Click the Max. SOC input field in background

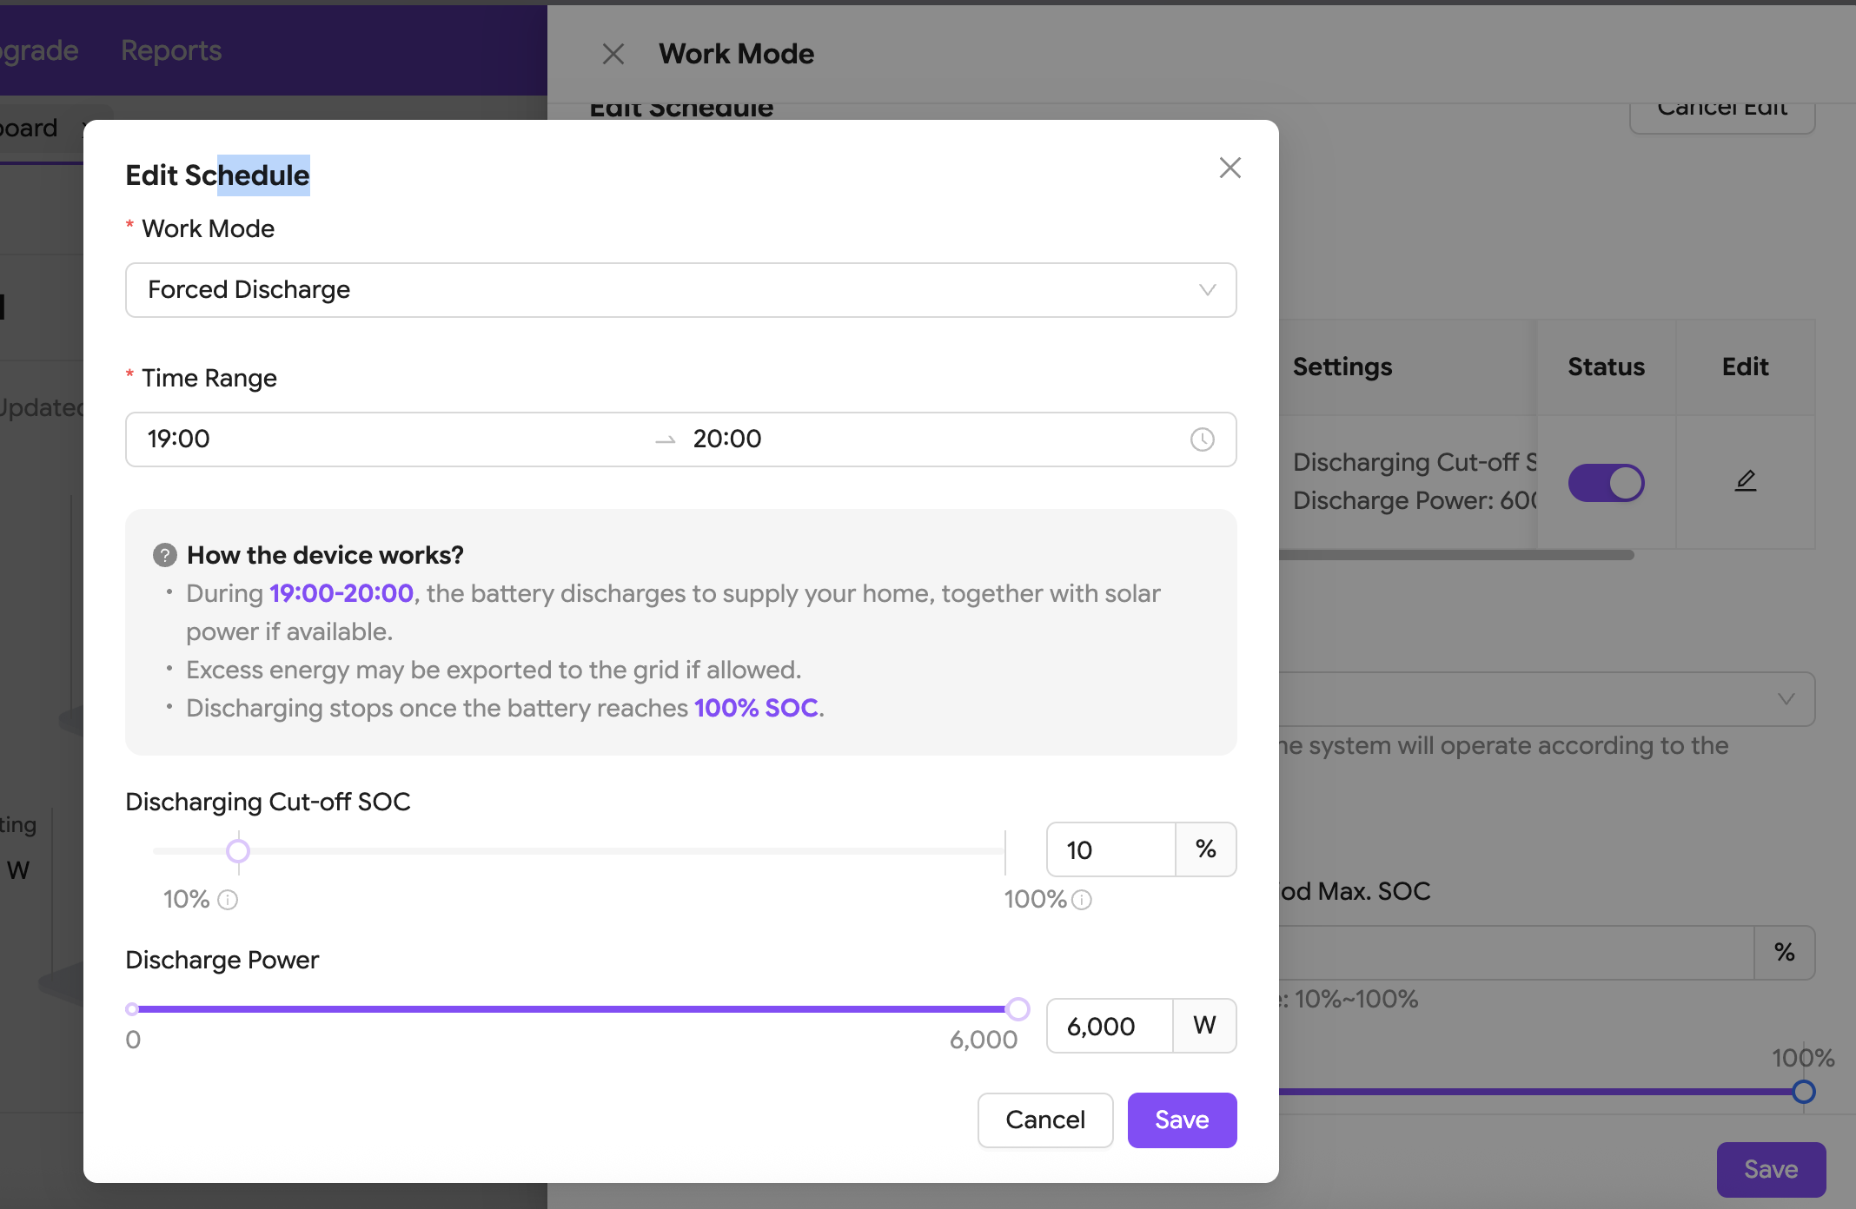[1516, 953]
